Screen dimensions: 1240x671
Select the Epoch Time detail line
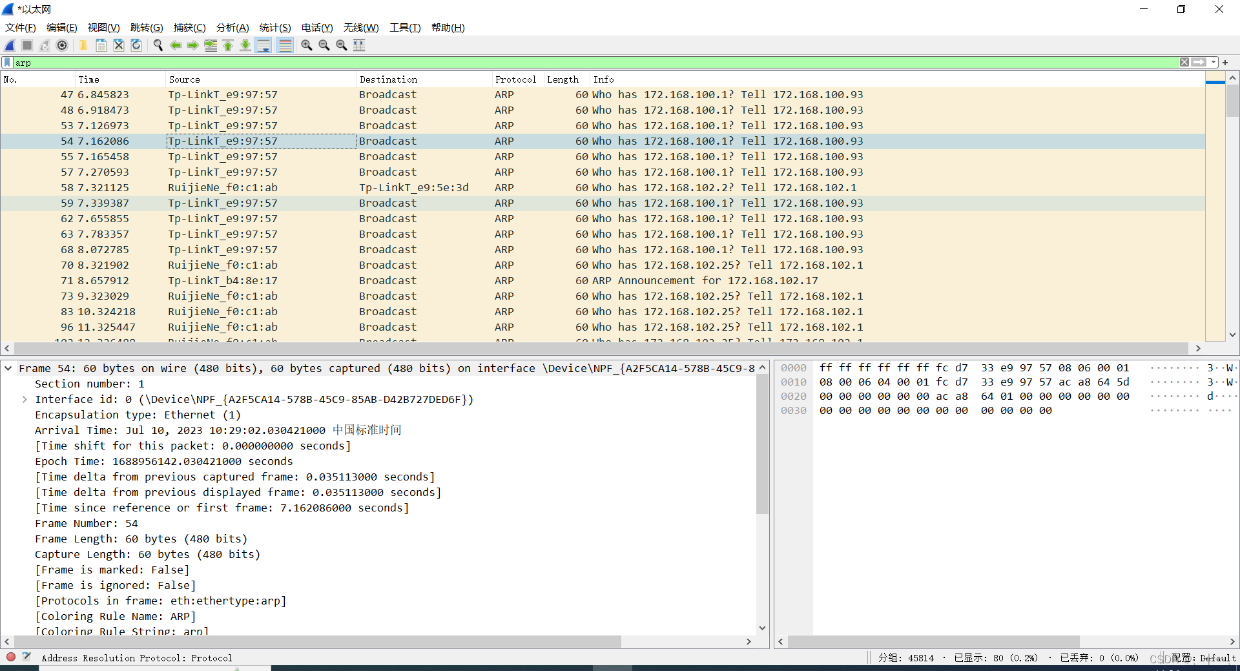(x=164, y=461)
